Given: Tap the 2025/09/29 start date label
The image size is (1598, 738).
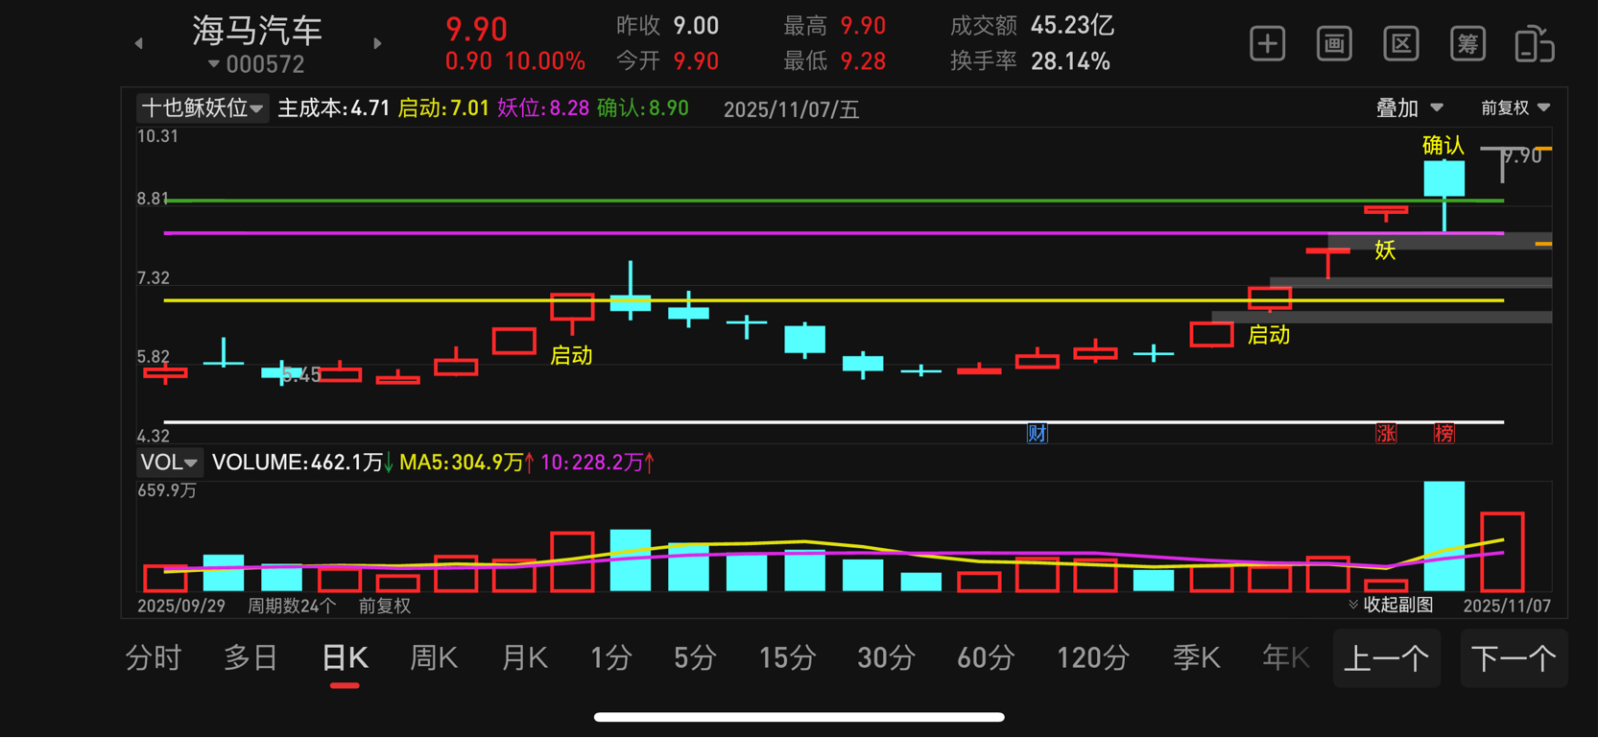Looking at the screenshot, I should point(181,606).
